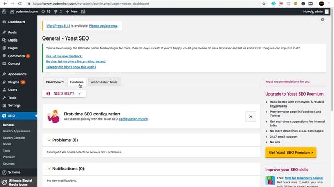The image size is (334, 187).
Task: Select Premium under the SEO submenu
Action: point(9,157)
